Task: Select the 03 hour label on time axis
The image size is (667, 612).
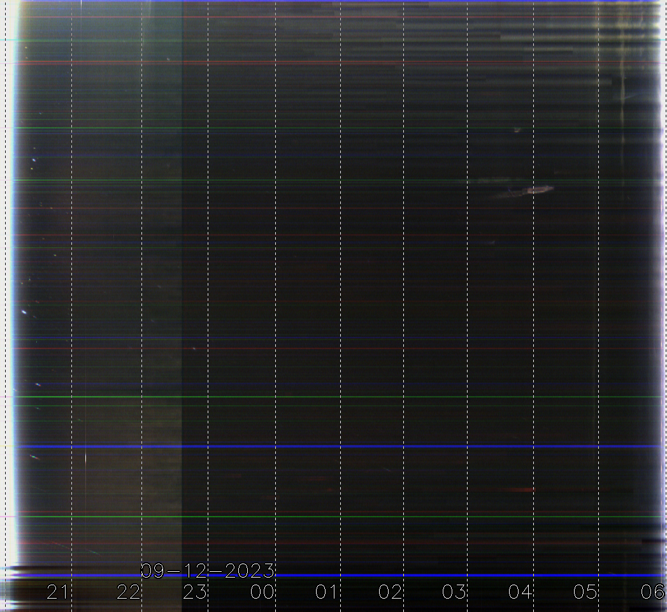Action: pos(454,592)
